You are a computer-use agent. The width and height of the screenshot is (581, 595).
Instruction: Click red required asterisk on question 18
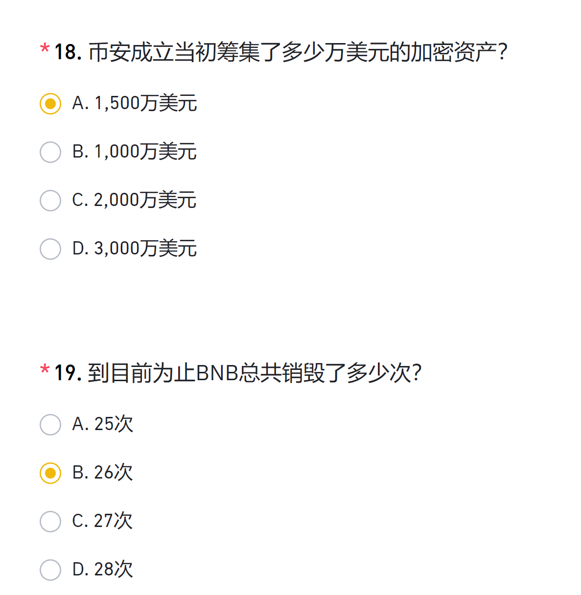pyautogui.click(x=45, y=49)
